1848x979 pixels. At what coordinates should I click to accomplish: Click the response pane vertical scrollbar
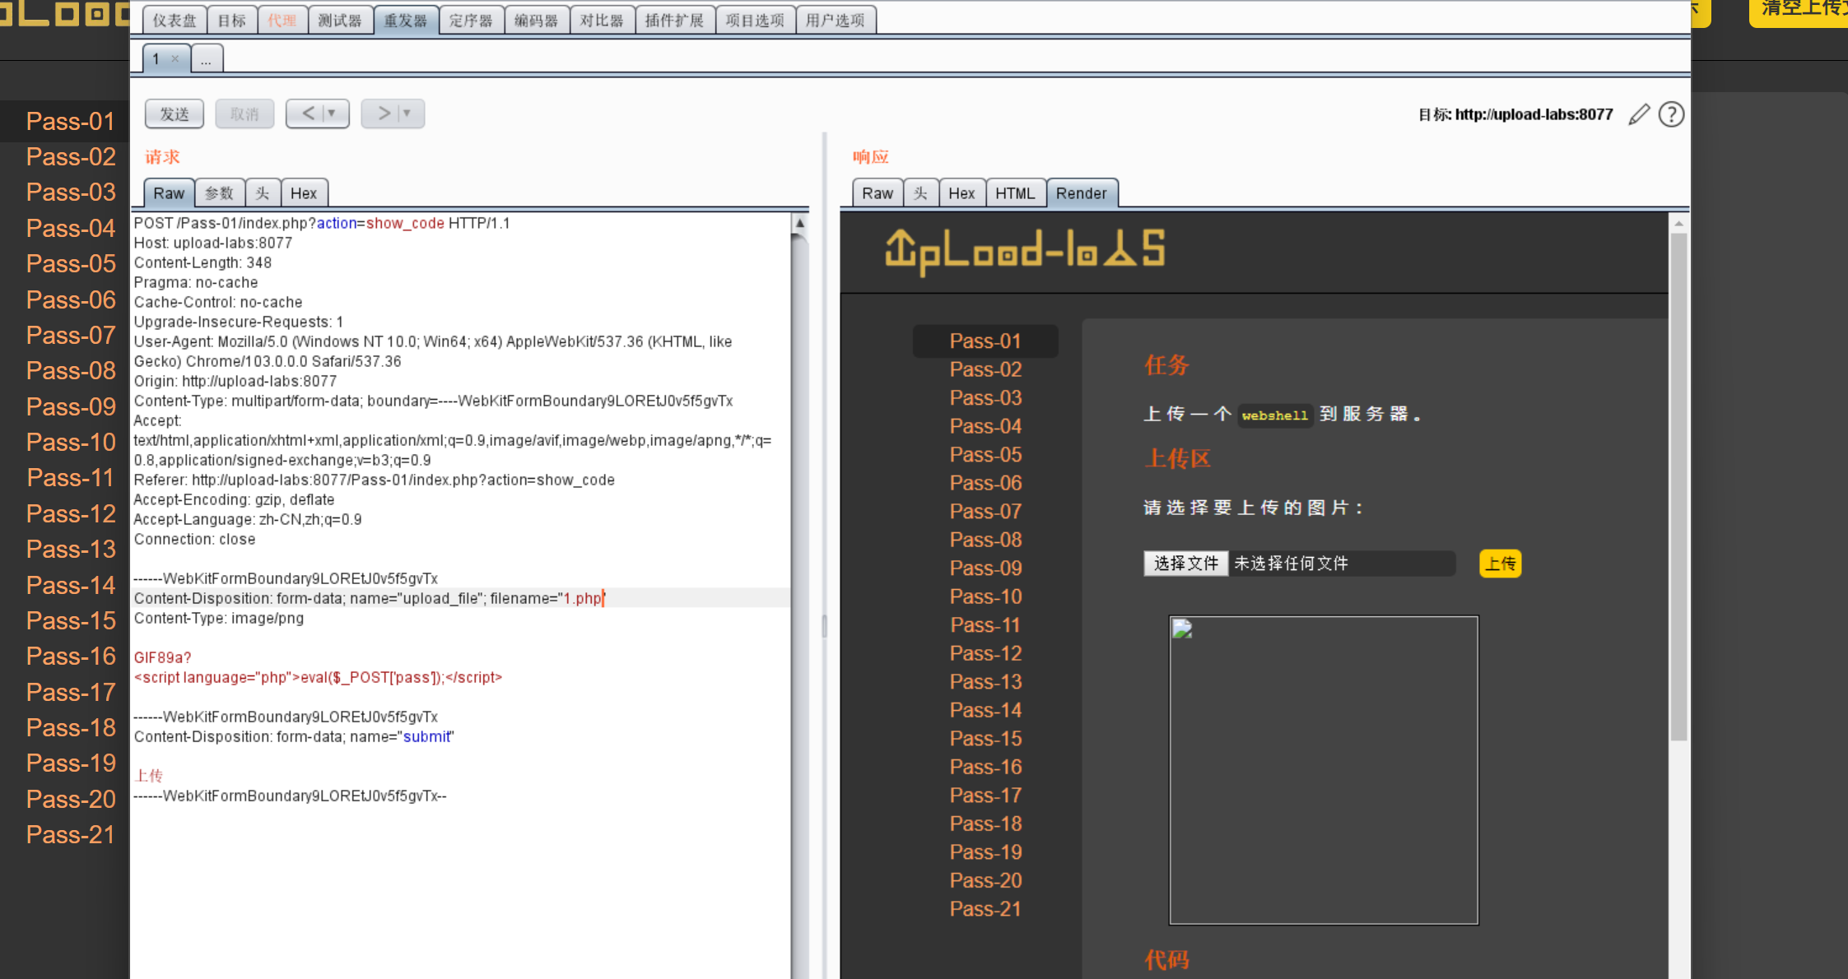point(1678,485)
